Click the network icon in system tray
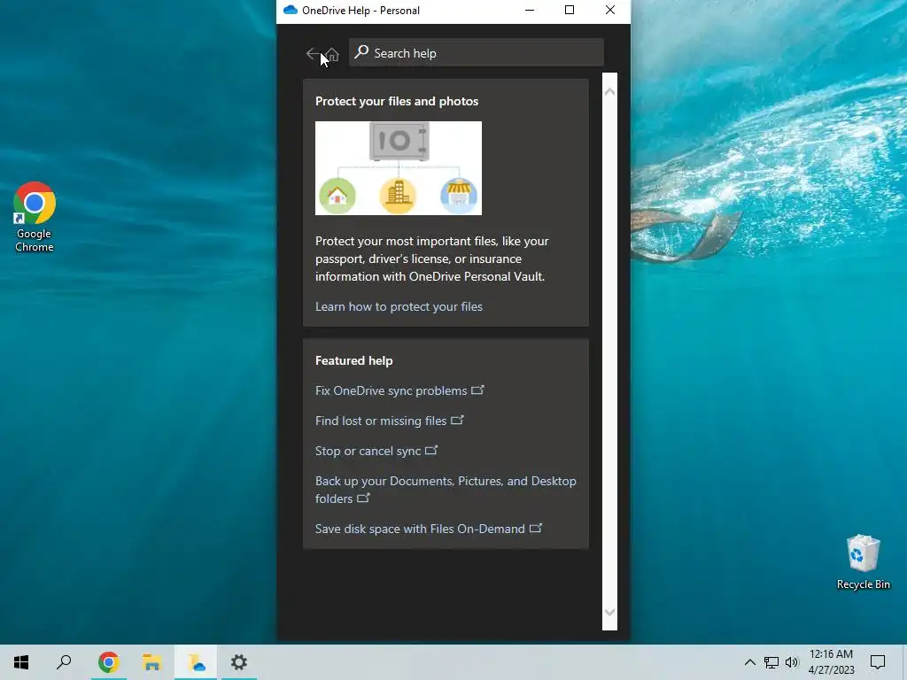907x680 pixels. 771,662
